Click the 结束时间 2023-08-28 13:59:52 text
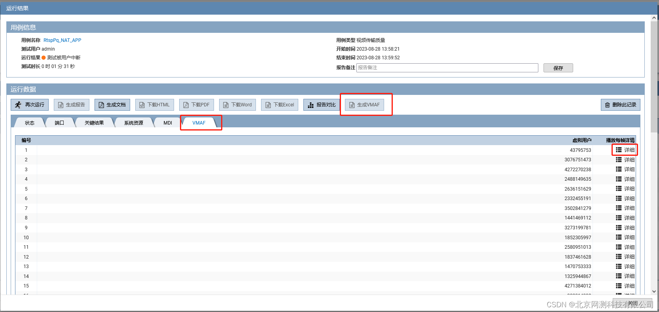 368,58
